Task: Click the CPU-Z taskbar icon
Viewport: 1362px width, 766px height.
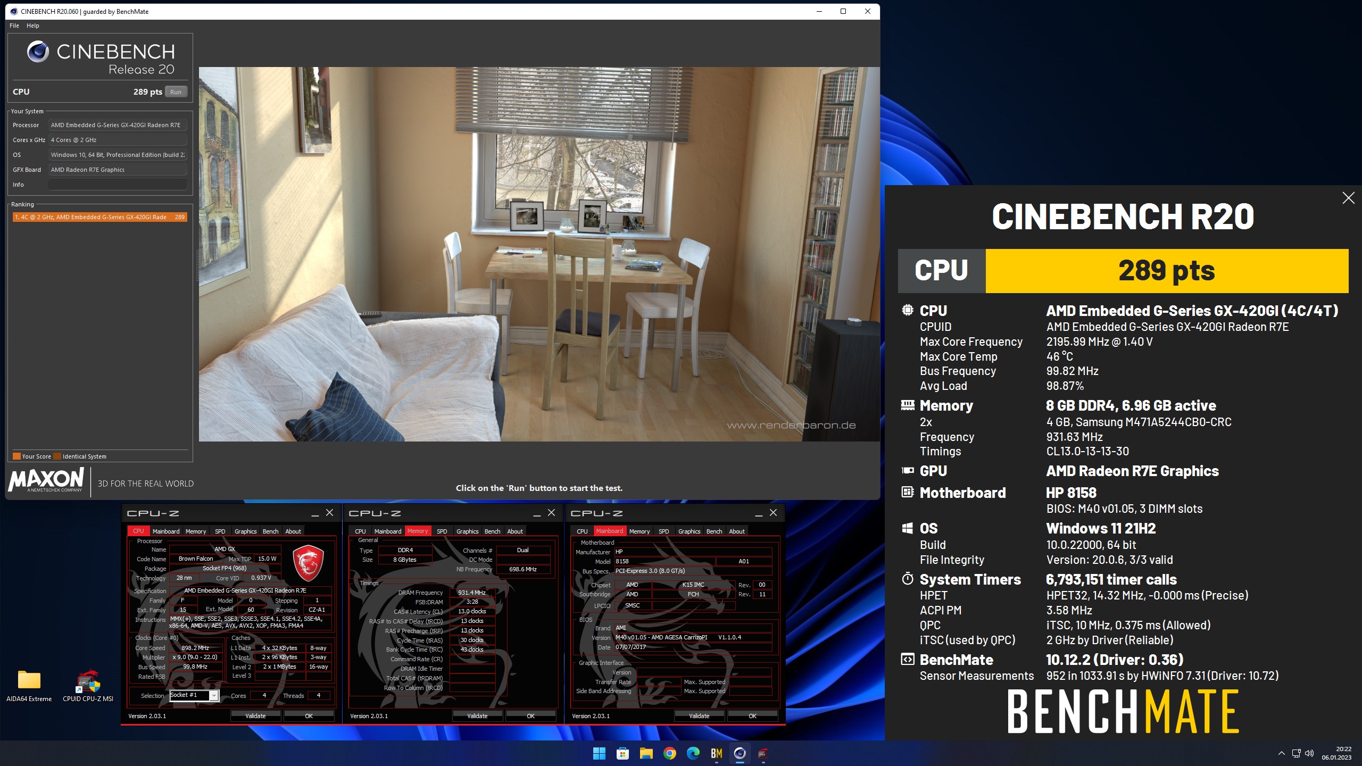Action: pyautogui.click(x=763, y=753)
